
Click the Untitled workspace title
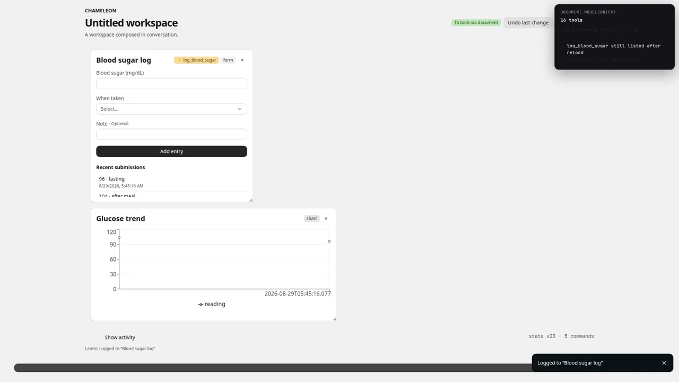131,23
